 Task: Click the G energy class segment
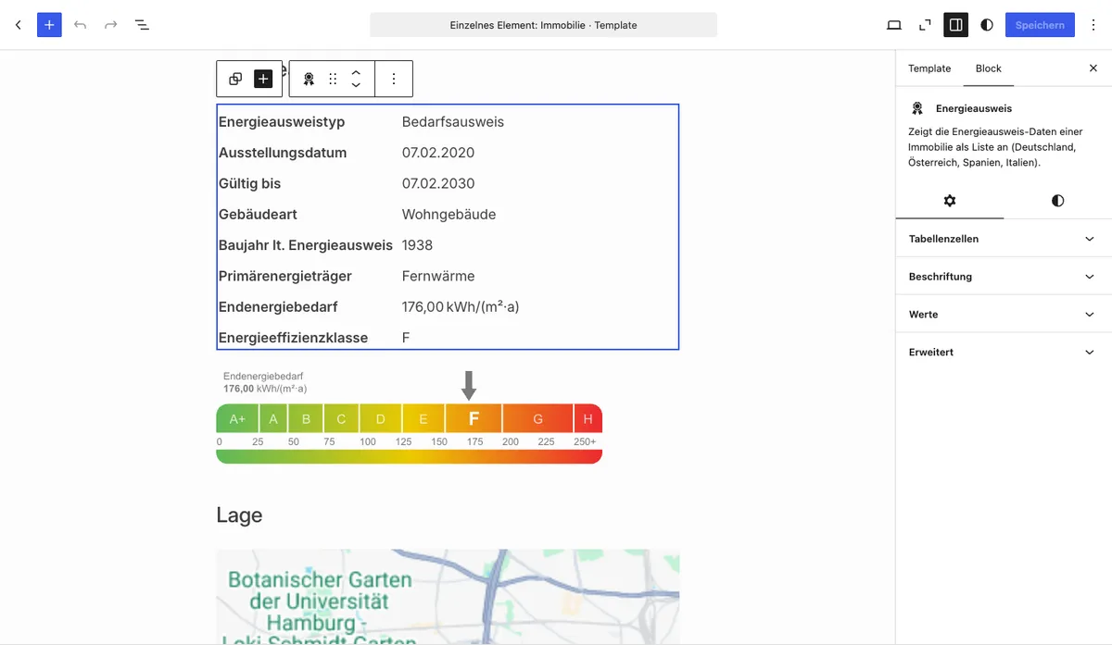click(538, 418)
